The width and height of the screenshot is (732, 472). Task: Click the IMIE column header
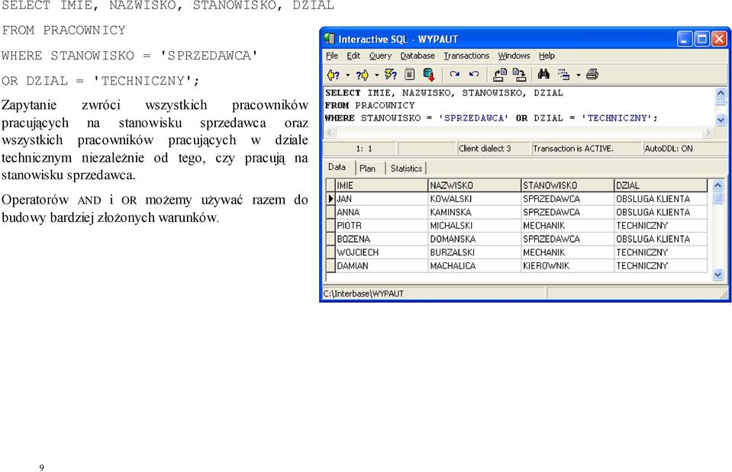381,185
